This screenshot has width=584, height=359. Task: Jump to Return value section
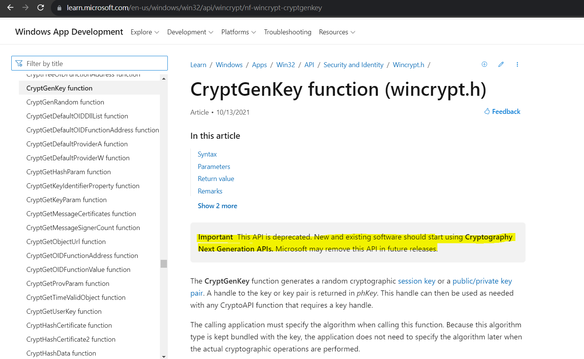[216, 179]
